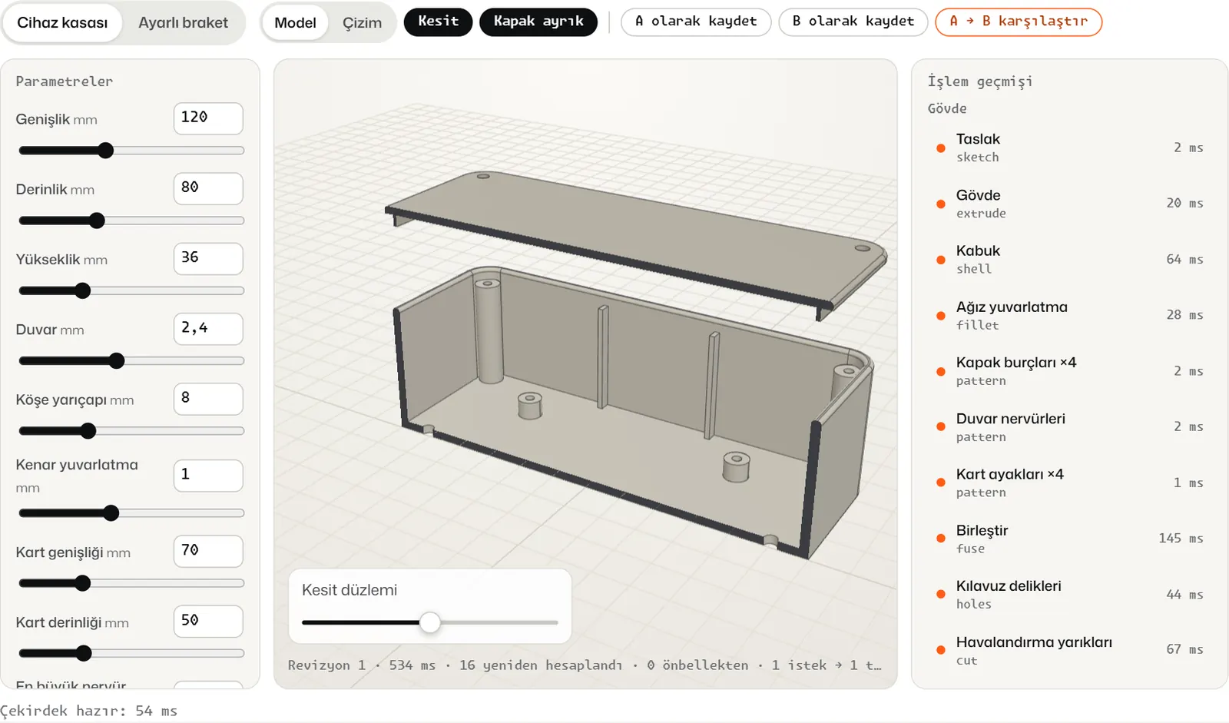Click the Genişlik slider handle
Viewport: 1229px width, 723px height.
[106, 151]
